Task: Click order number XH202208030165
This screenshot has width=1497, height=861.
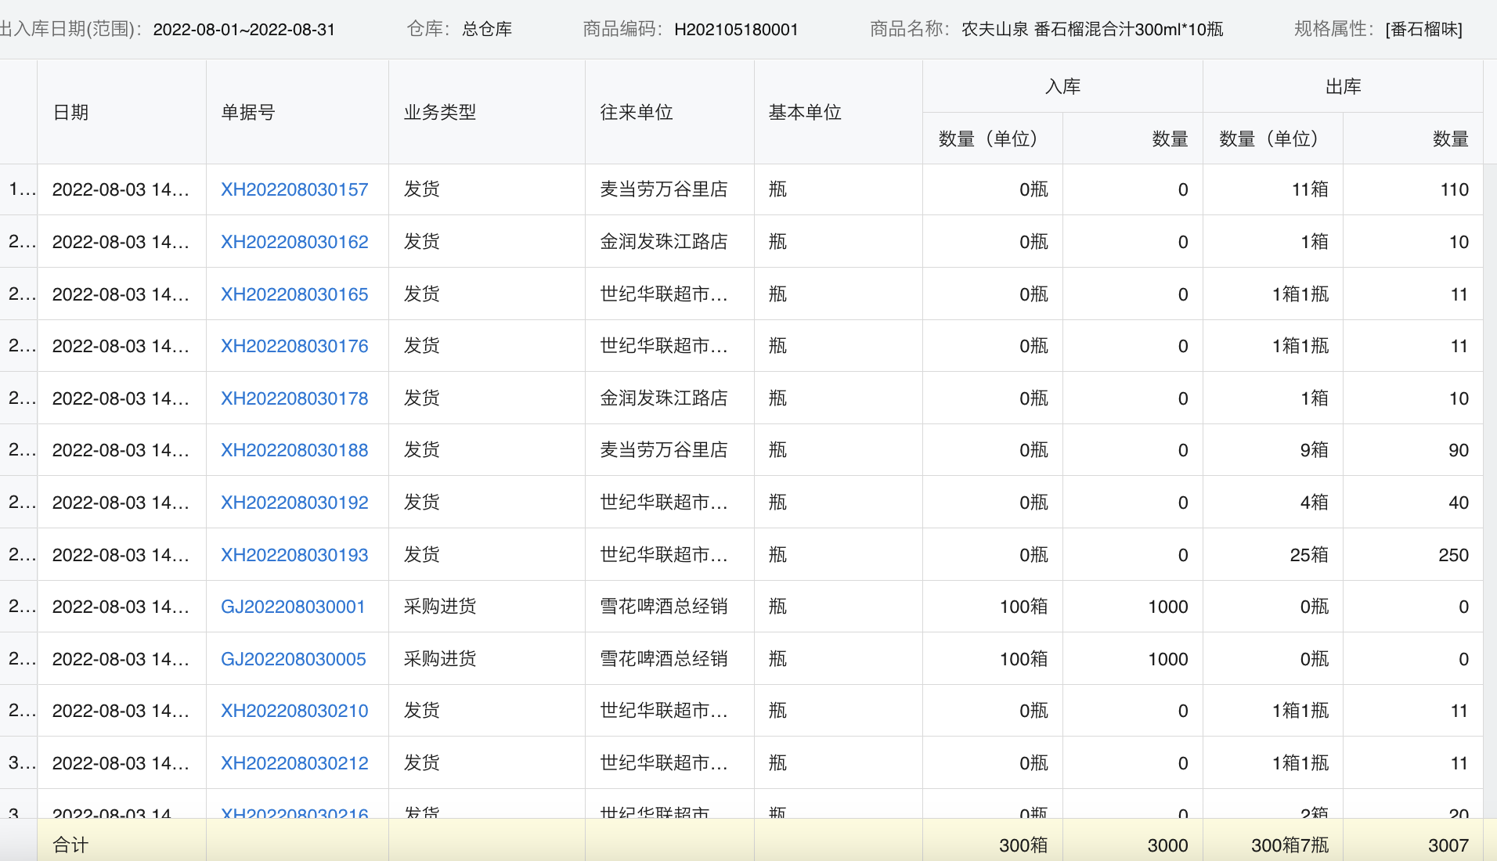Action: (294, 294)
